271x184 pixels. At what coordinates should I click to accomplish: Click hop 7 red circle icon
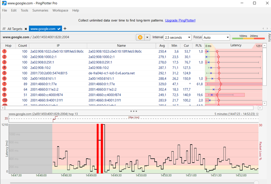tap(5, 84)
